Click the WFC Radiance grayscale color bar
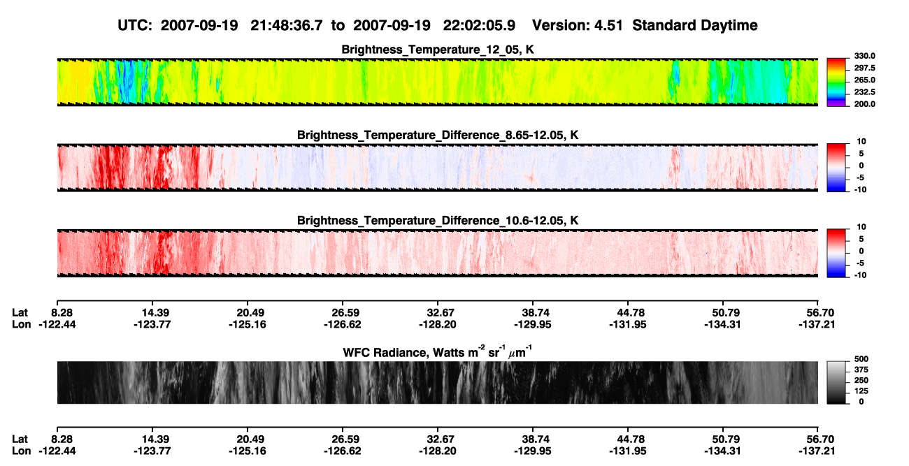Image resolution: width=909 pixels, height=466 pixels. pos(836,382)
